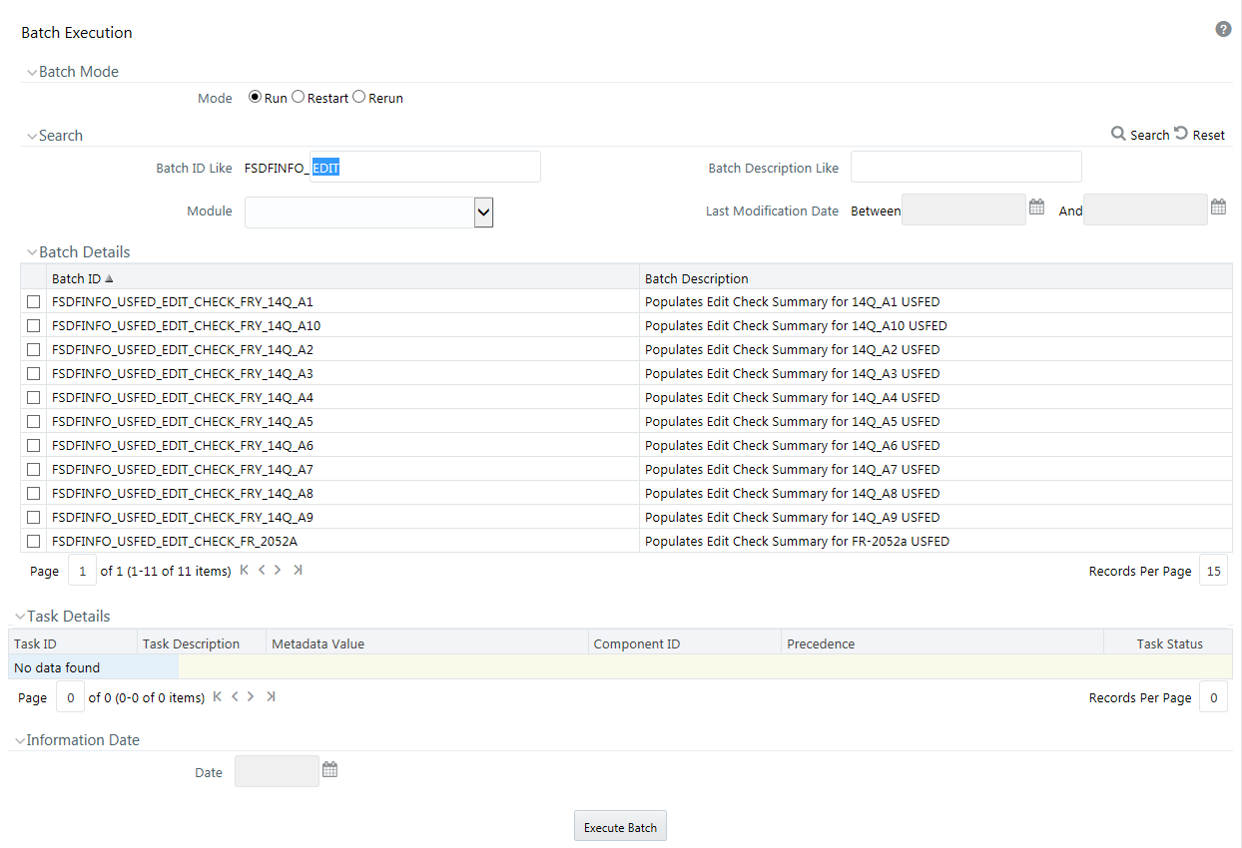Check the FSDFINFO_USFED_EDIT_CHECK_FR_2052A batch checkbox
The width and height of the screenshot is (1242, 848).
point(33,541)
